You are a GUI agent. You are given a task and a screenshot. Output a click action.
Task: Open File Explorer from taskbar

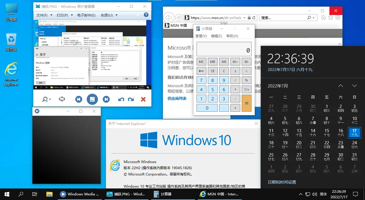click(49, 194)
